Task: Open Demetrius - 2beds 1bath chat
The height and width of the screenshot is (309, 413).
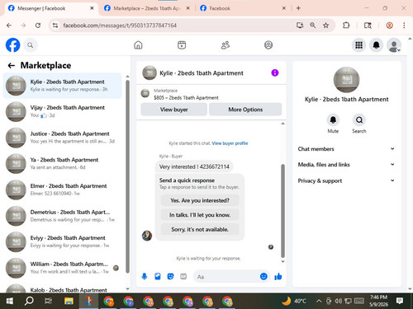Action: (x=62, y=216)
